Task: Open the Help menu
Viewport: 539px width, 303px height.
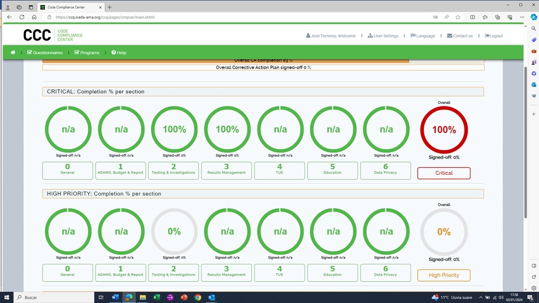Action: pos(119,53)
